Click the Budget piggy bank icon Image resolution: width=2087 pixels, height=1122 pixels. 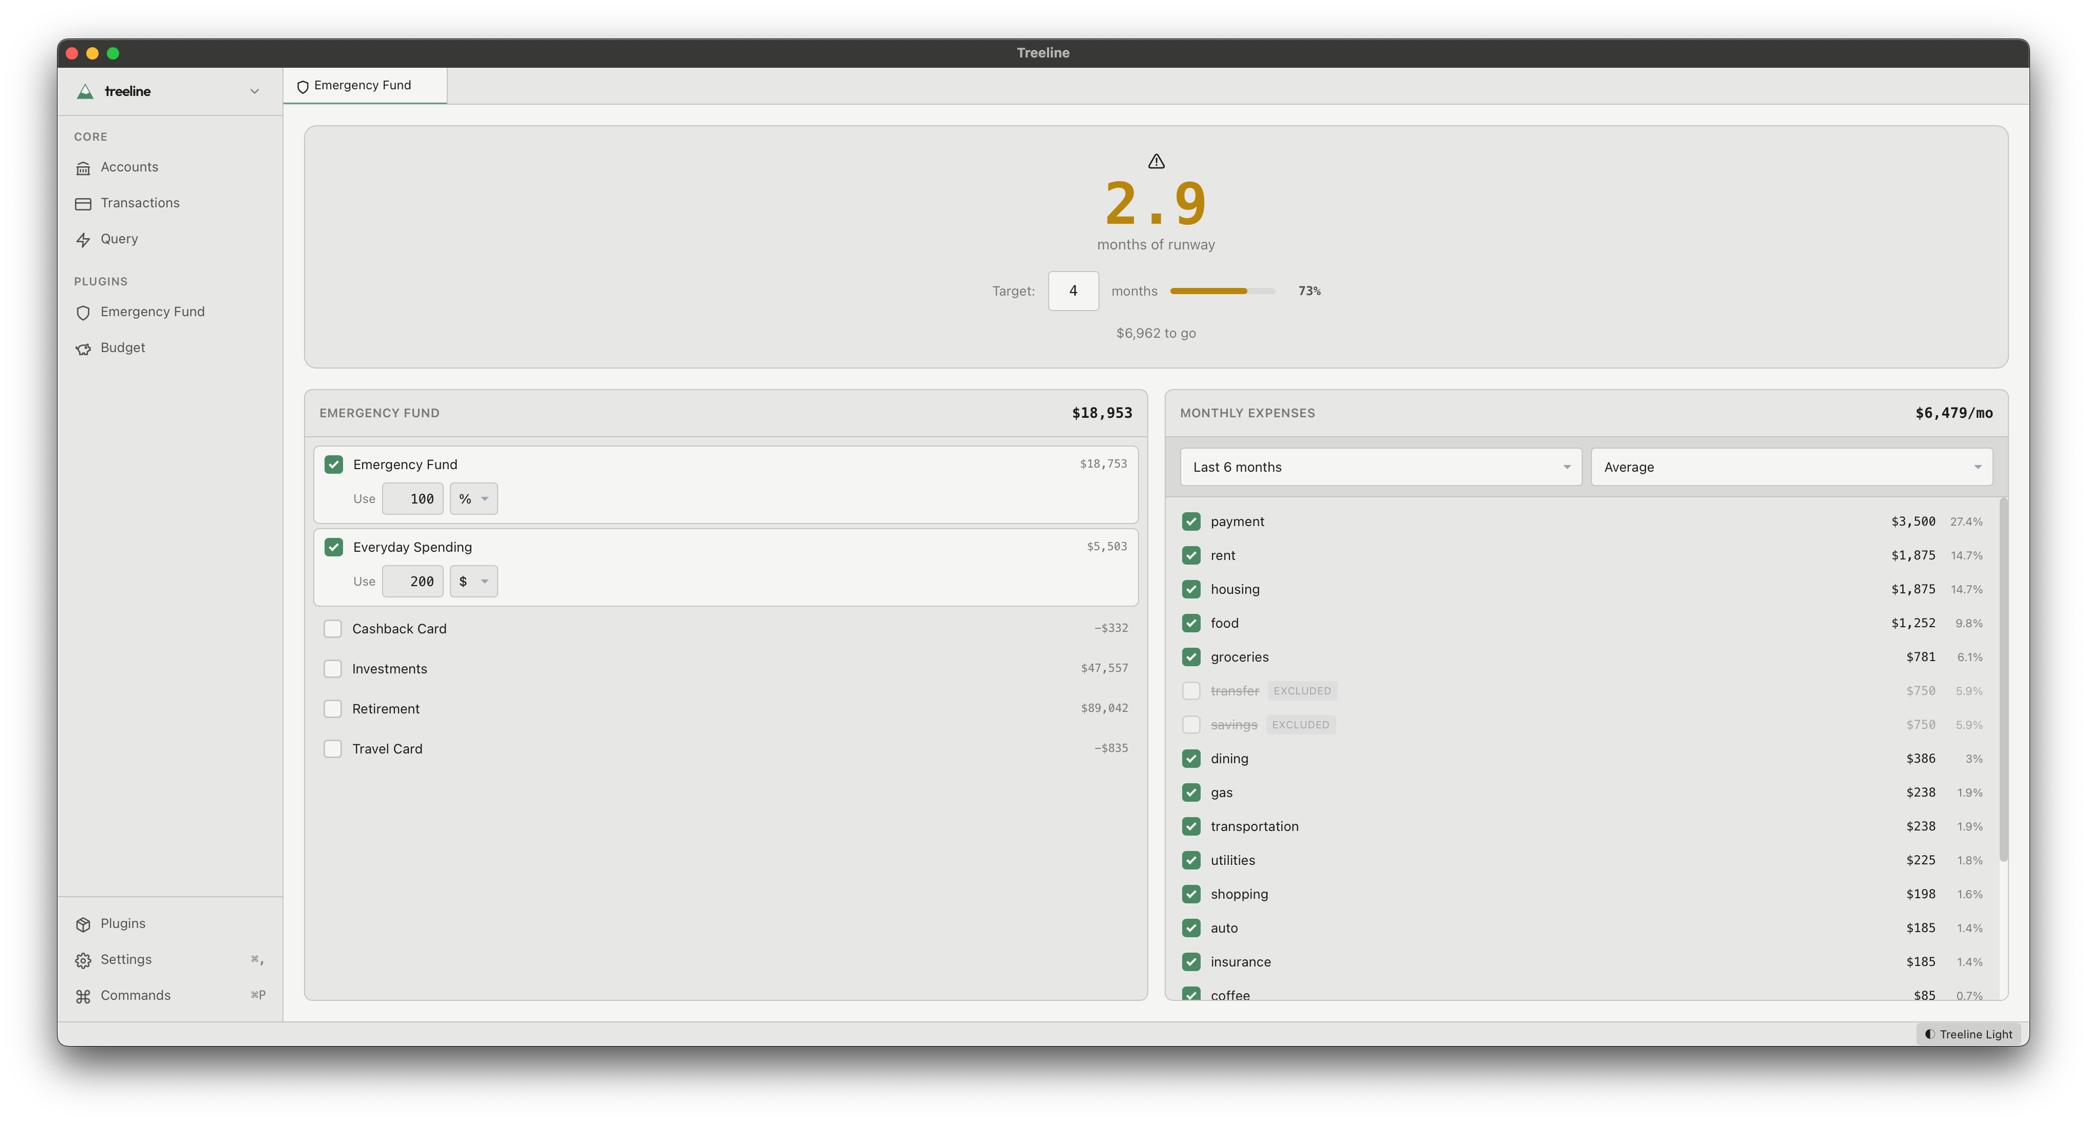coord(83,349)
